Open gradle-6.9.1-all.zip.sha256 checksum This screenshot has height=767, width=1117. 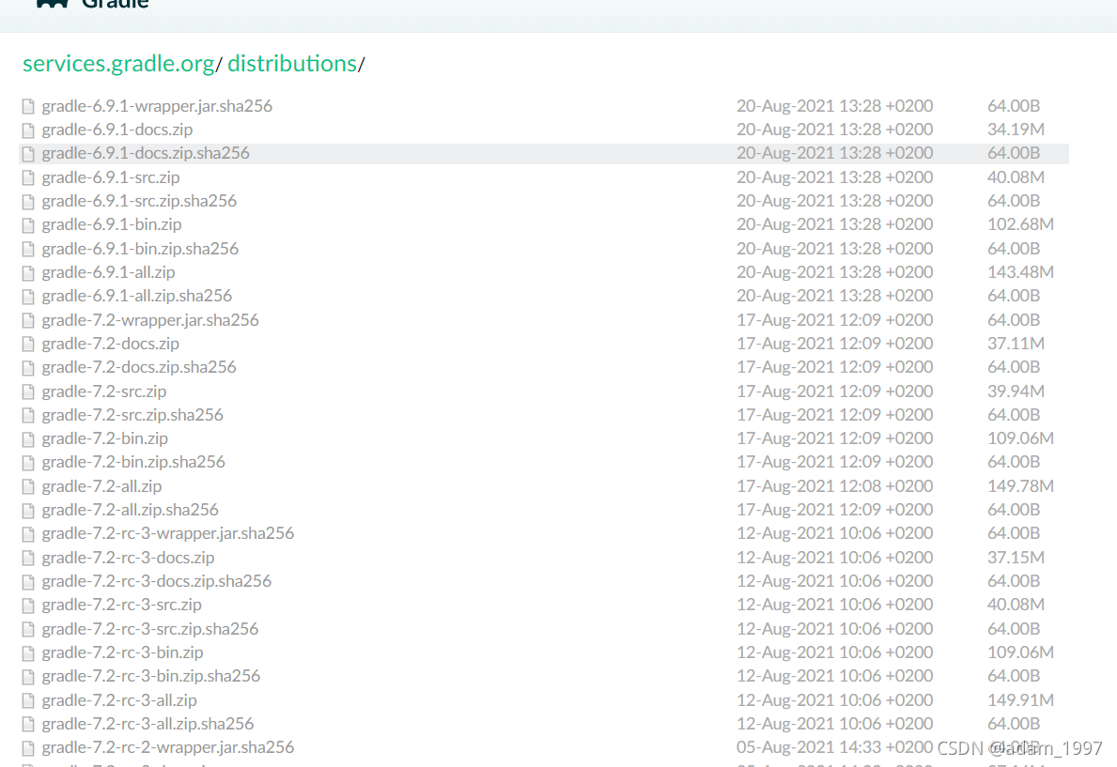(137, 296)
